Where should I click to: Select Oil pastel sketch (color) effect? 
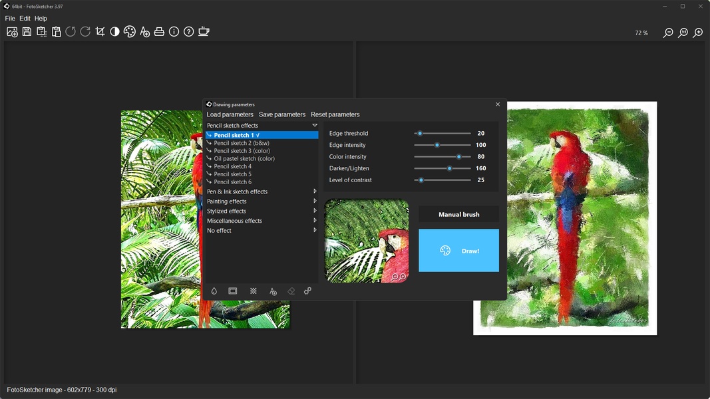(244, 159)
